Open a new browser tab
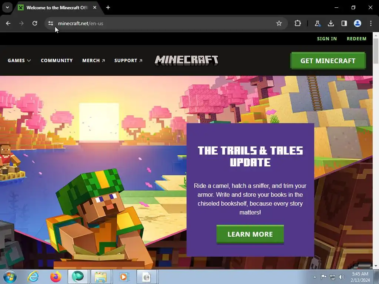 [108, 7]
